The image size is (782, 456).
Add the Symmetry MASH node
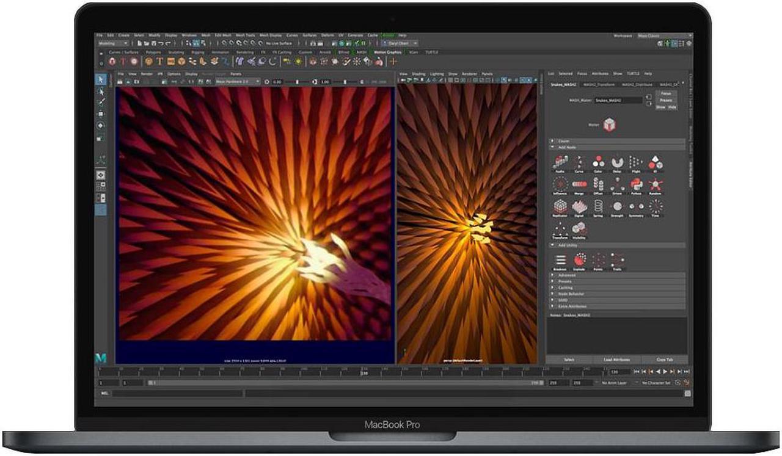636,208
